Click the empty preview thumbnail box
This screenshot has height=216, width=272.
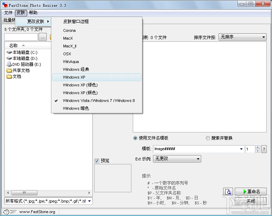(113, 178)
